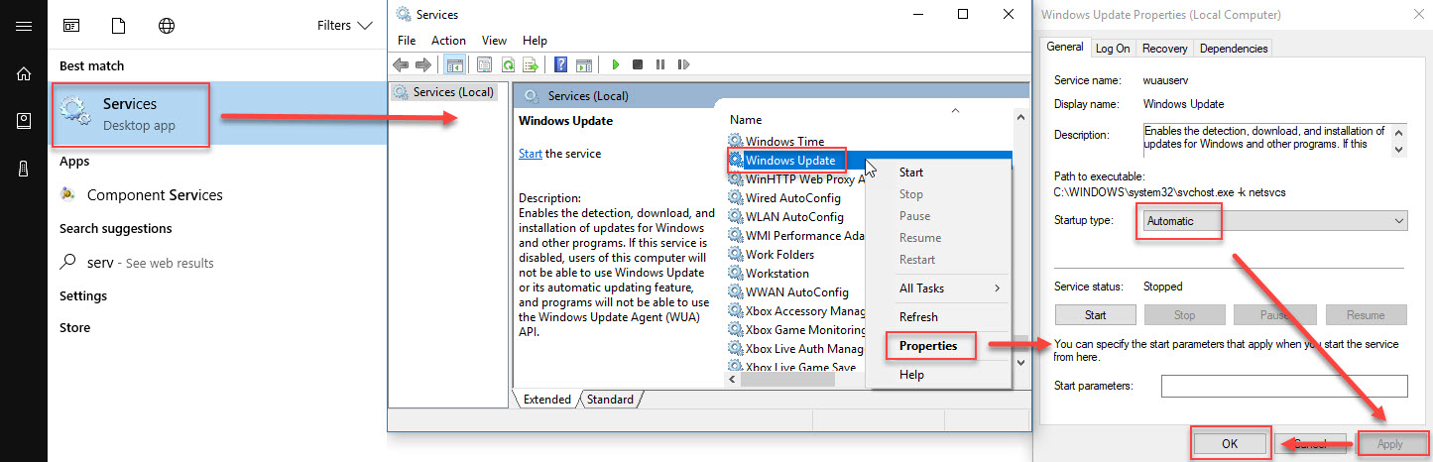Click inside the Start parameters field
Viewport: 1433px width, 462px height.
tap(1284, 386)
